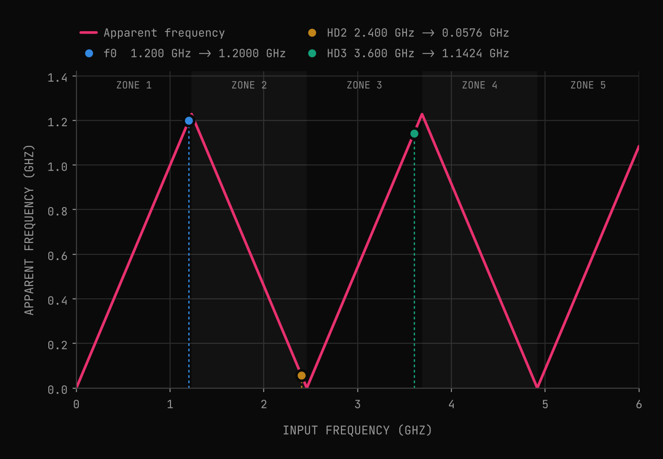Click the blue f0 marker on the curve

(189, 120)
